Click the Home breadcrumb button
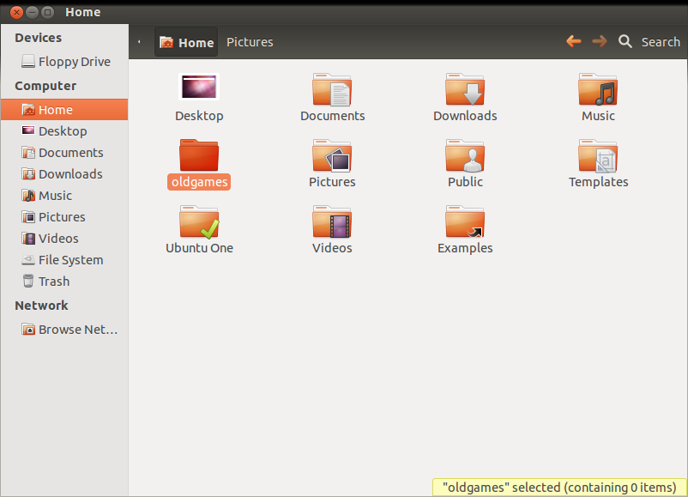Image resolution: width=688 pixels, height=497 pixels. pyautogui.click(x=186, y=42)
